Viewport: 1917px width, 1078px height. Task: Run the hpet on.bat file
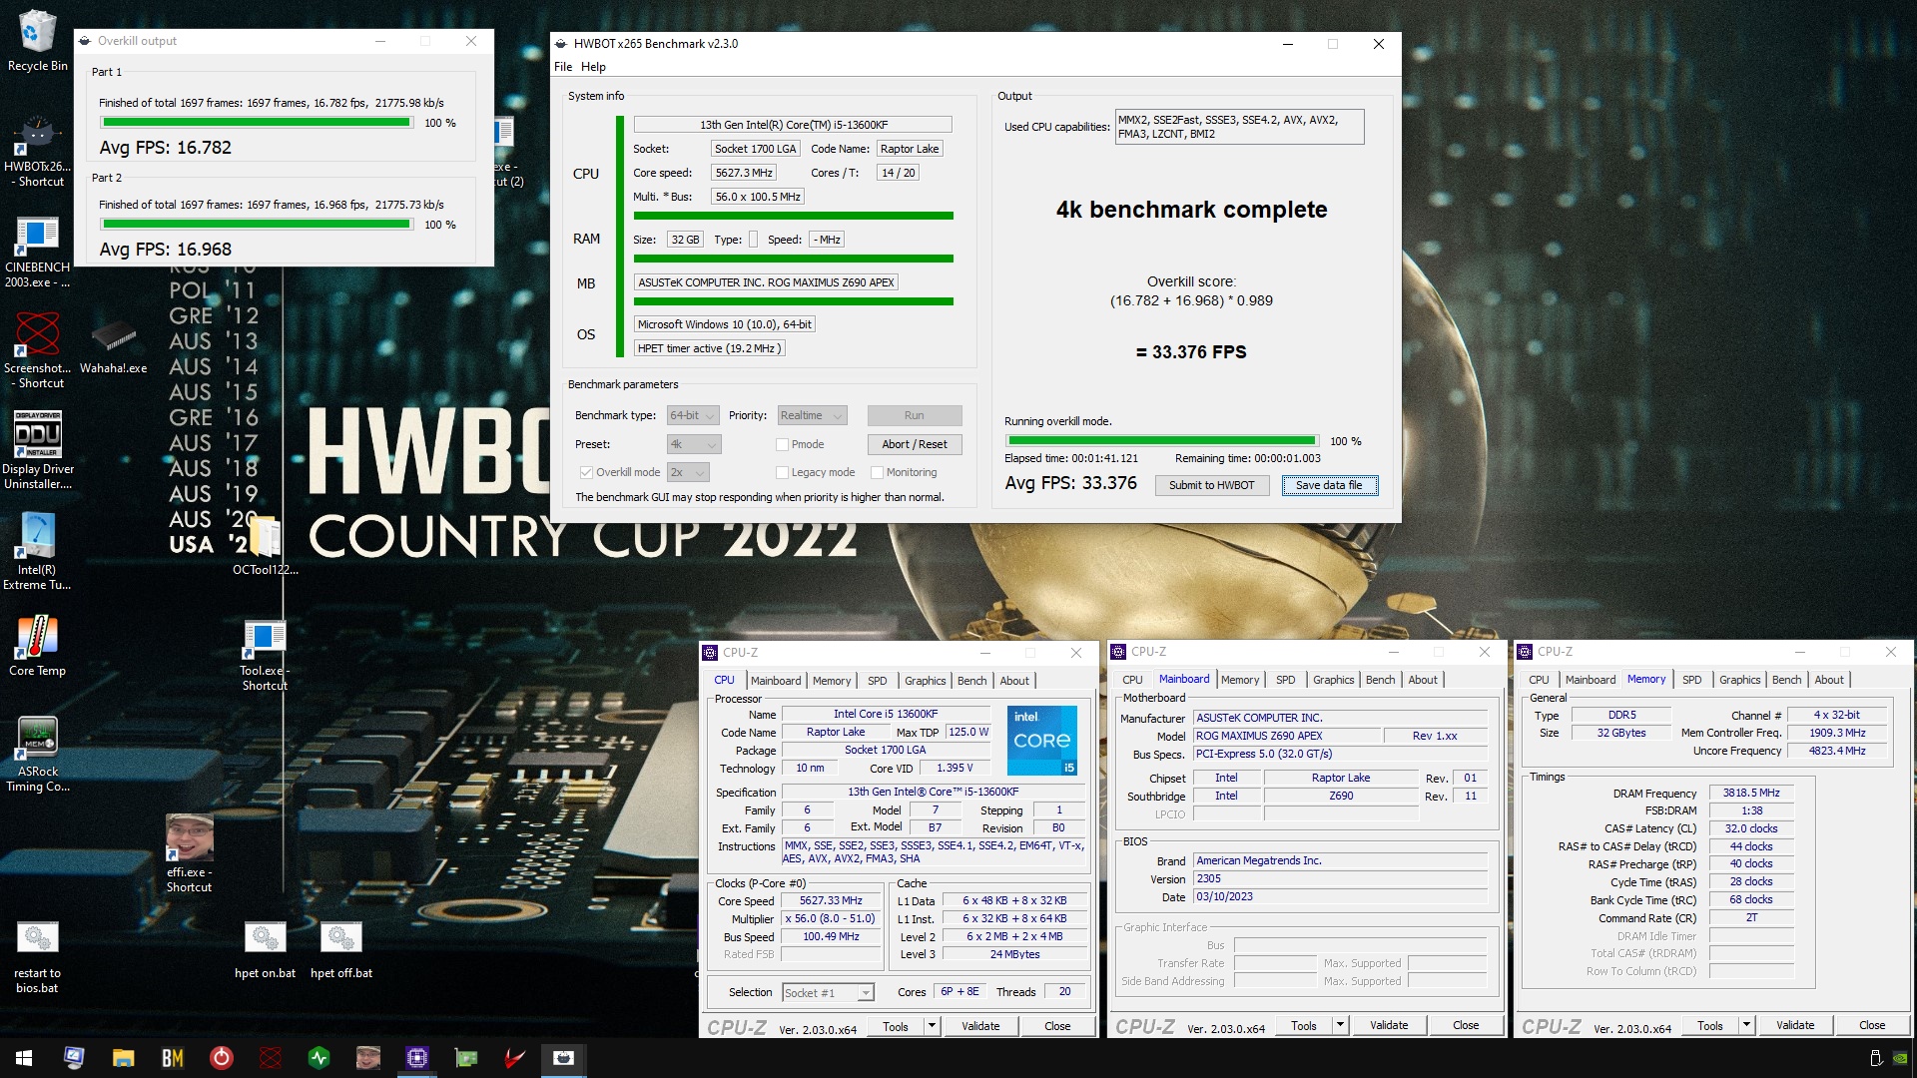tap(265, 950)
